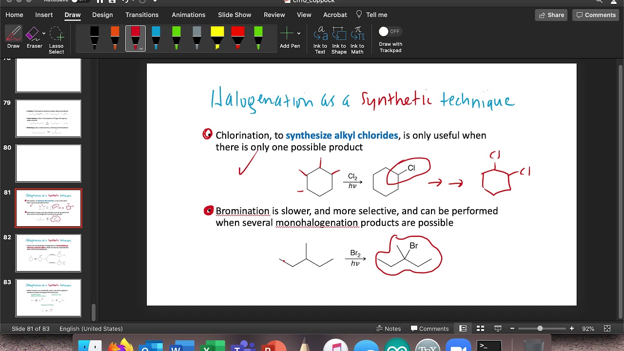Fit slide to current window icon

607,329
